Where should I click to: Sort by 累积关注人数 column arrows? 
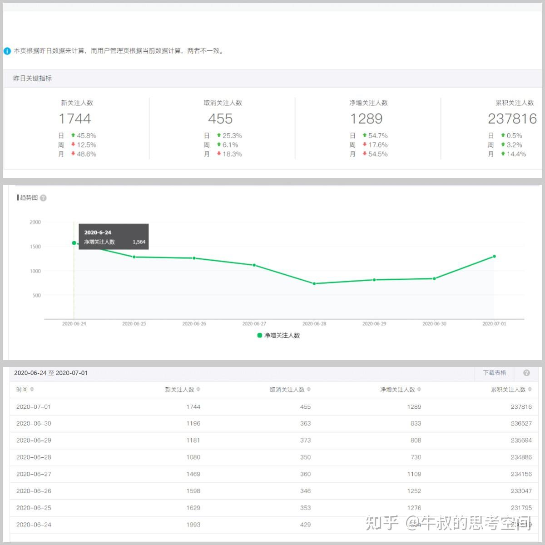pos(530,390)
